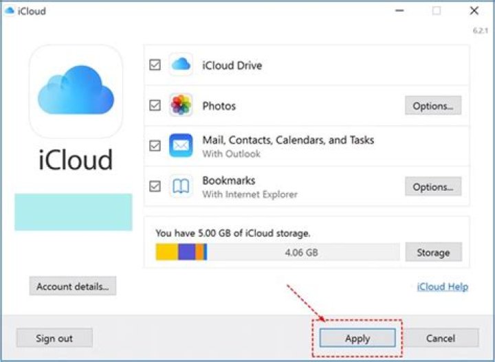Open the iCloud Help link
The width and height of the screenshot is (495, 362).
pyautogui.click(x=442, y=286)
